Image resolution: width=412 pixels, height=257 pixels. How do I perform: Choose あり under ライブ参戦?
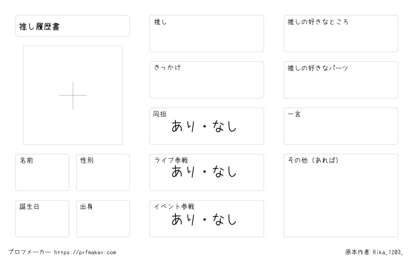183,171
